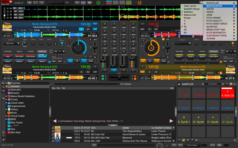Go to next sampler bank with right arrow
This screenshot has width=238, height=148.
click(x=223, y=84)
